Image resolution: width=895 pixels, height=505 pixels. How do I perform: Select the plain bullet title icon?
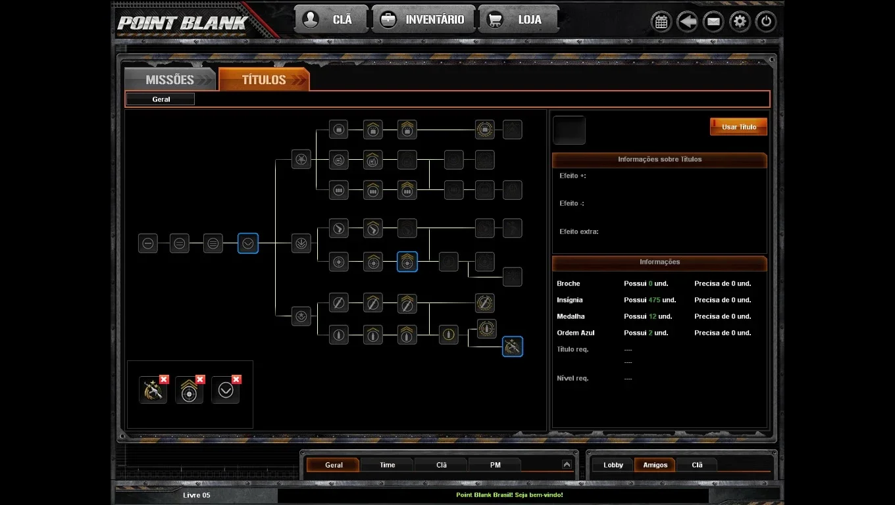(338, 335)
